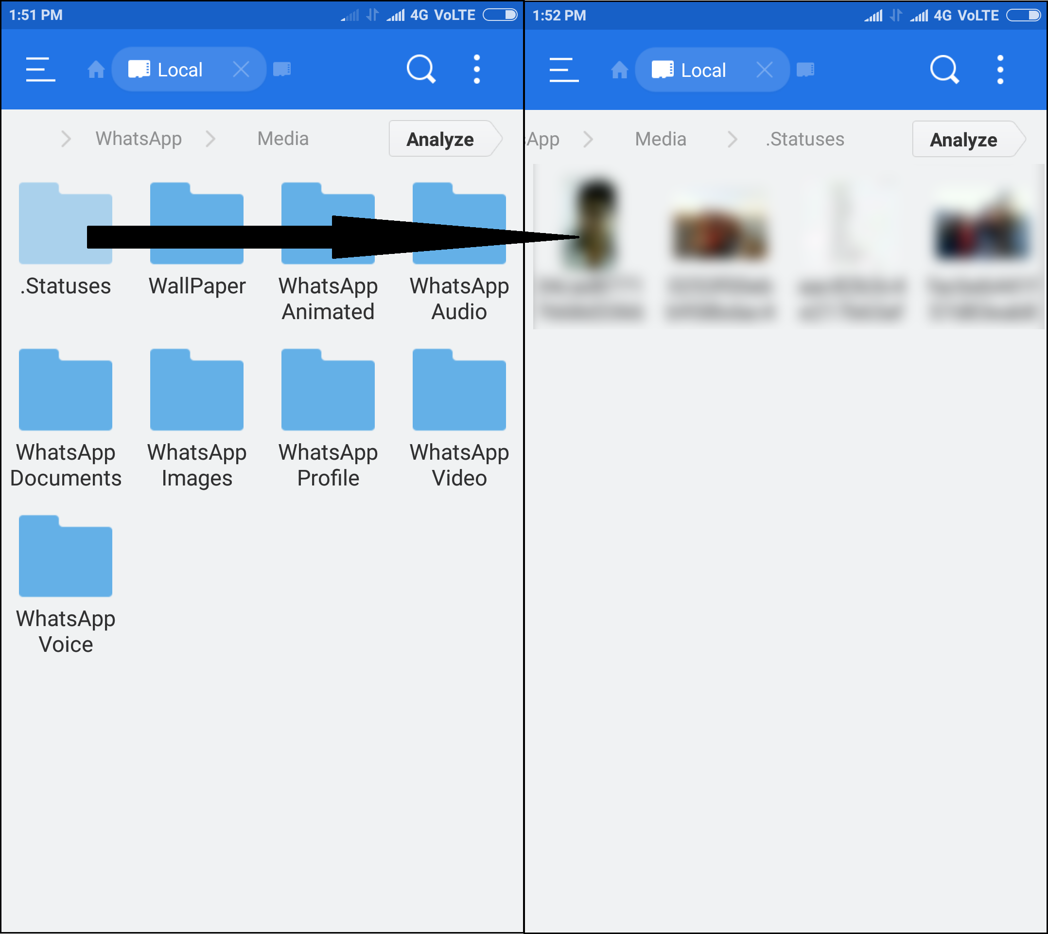Close the Local tab in left screen

tap(241, 69)
